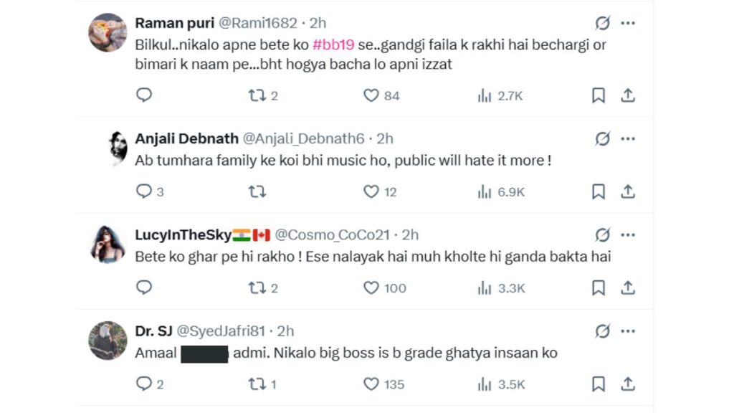Open Grok icon on LucyInTheSky's tweet
This screenshot has width=734, height=413.
pos(603,235)
